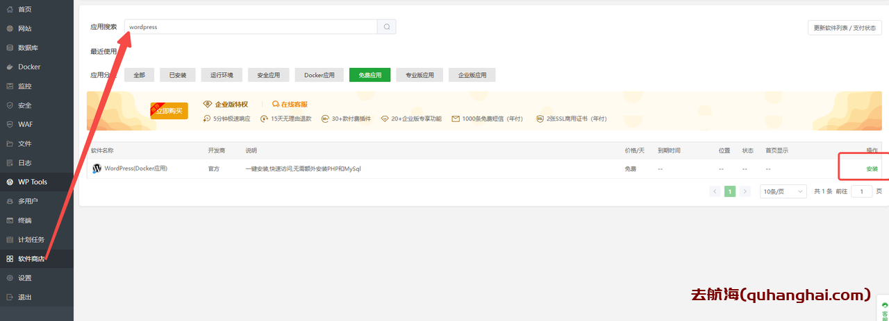Click the 价格/天 column header

635,150
